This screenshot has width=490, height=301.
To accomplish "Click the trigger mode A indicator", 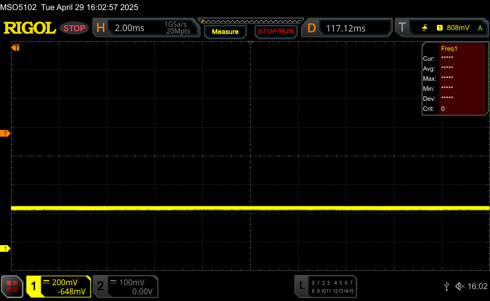I will pos(480,28).
